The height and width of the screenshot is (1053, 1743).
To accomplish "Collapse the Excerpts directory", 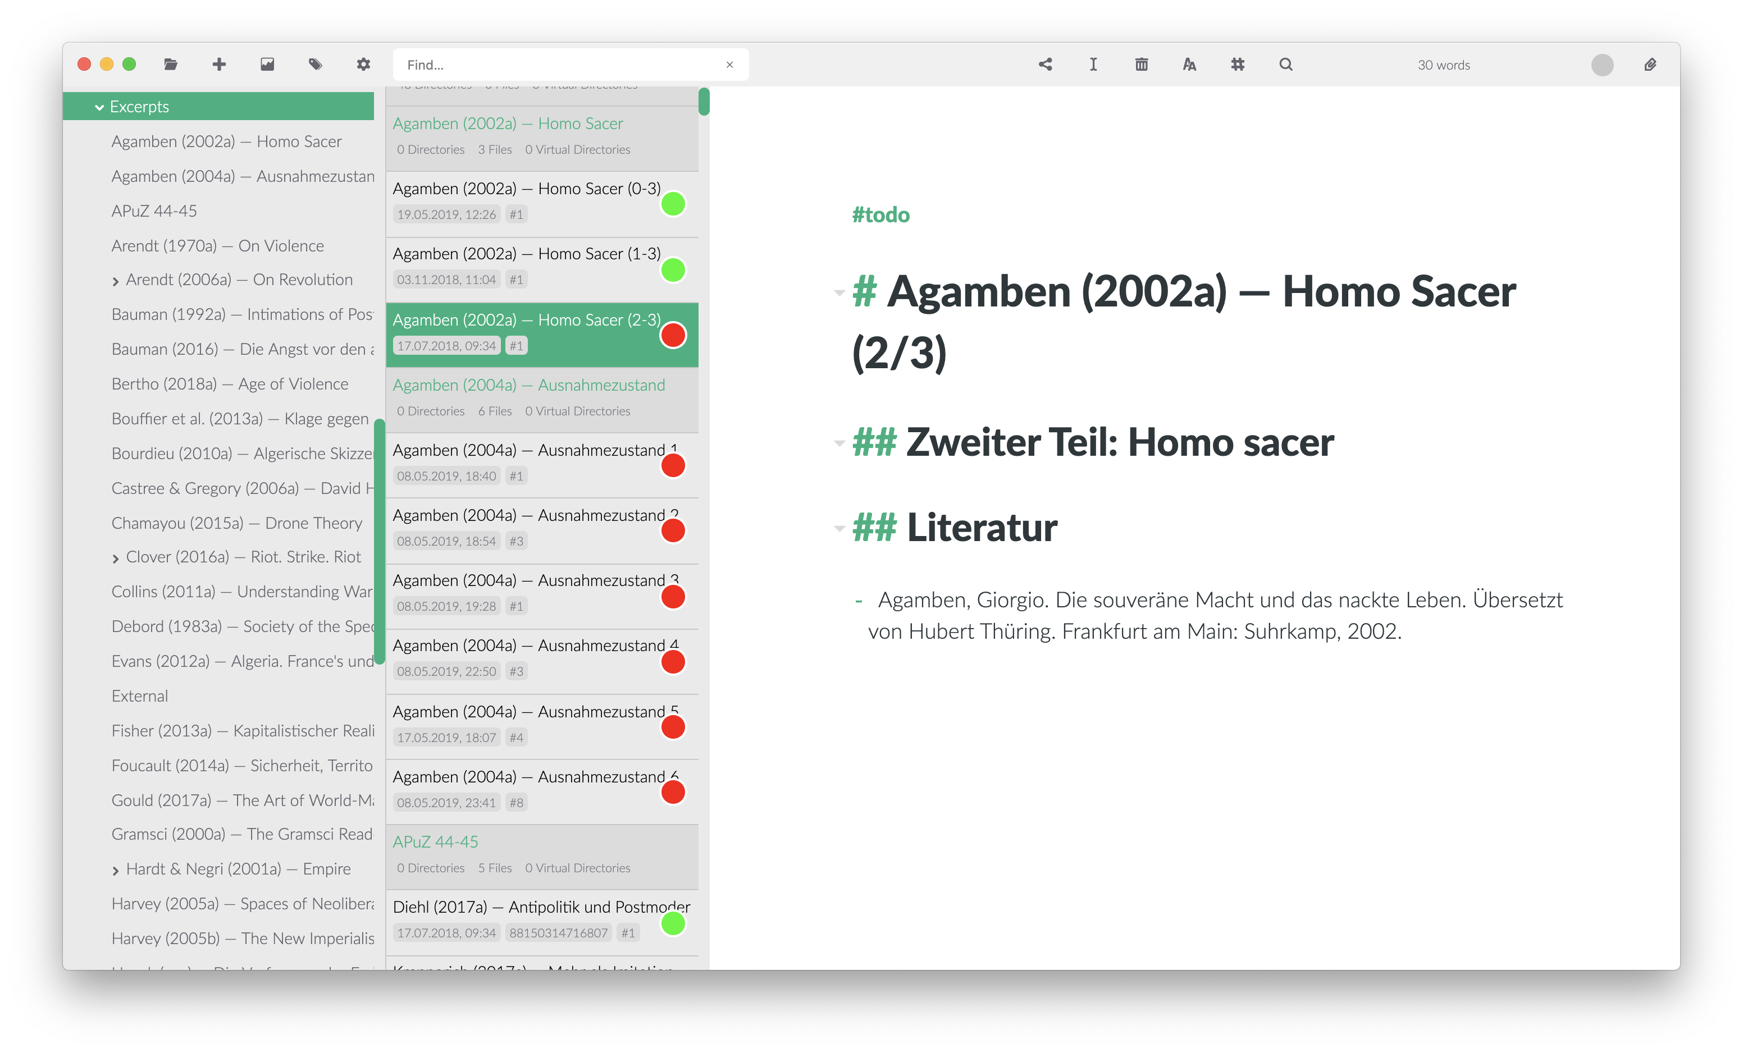I will [99, 108].
